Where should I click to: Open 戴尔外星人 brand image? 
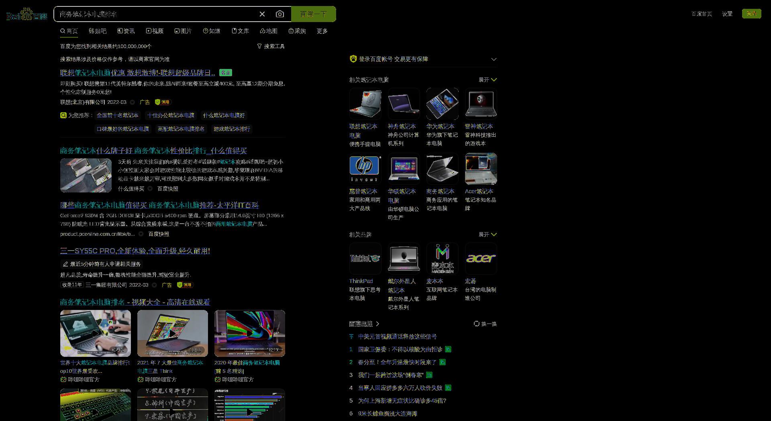pyautogui.click(x=404, y=259)
